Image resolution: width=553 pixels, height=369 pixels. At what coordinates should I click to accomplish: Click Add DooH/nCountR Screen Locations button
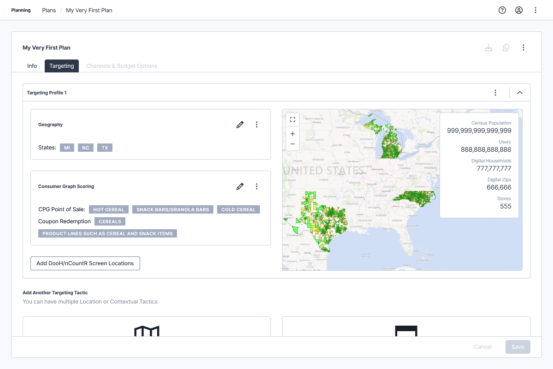[x=85, y=263]
